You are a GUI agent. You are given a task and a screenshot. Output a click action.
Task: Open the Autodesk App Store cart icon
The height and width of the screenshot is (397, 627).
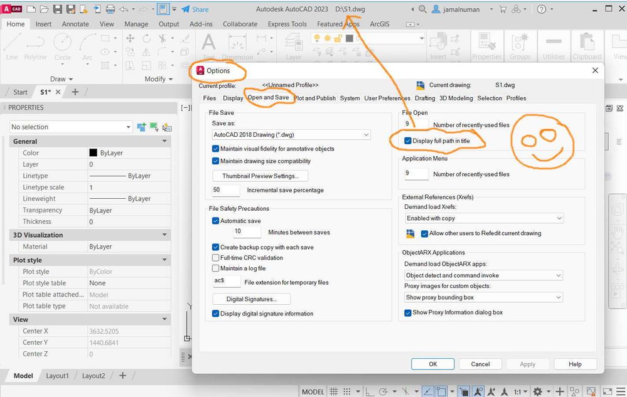tap(503, 9)
